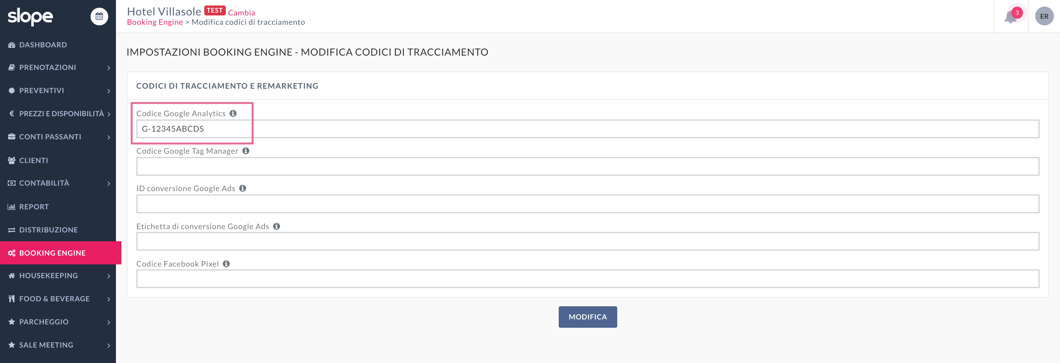The image size is (1060, 363).
Task: Open the Report section in sidebar
Action: click(34, 207)
